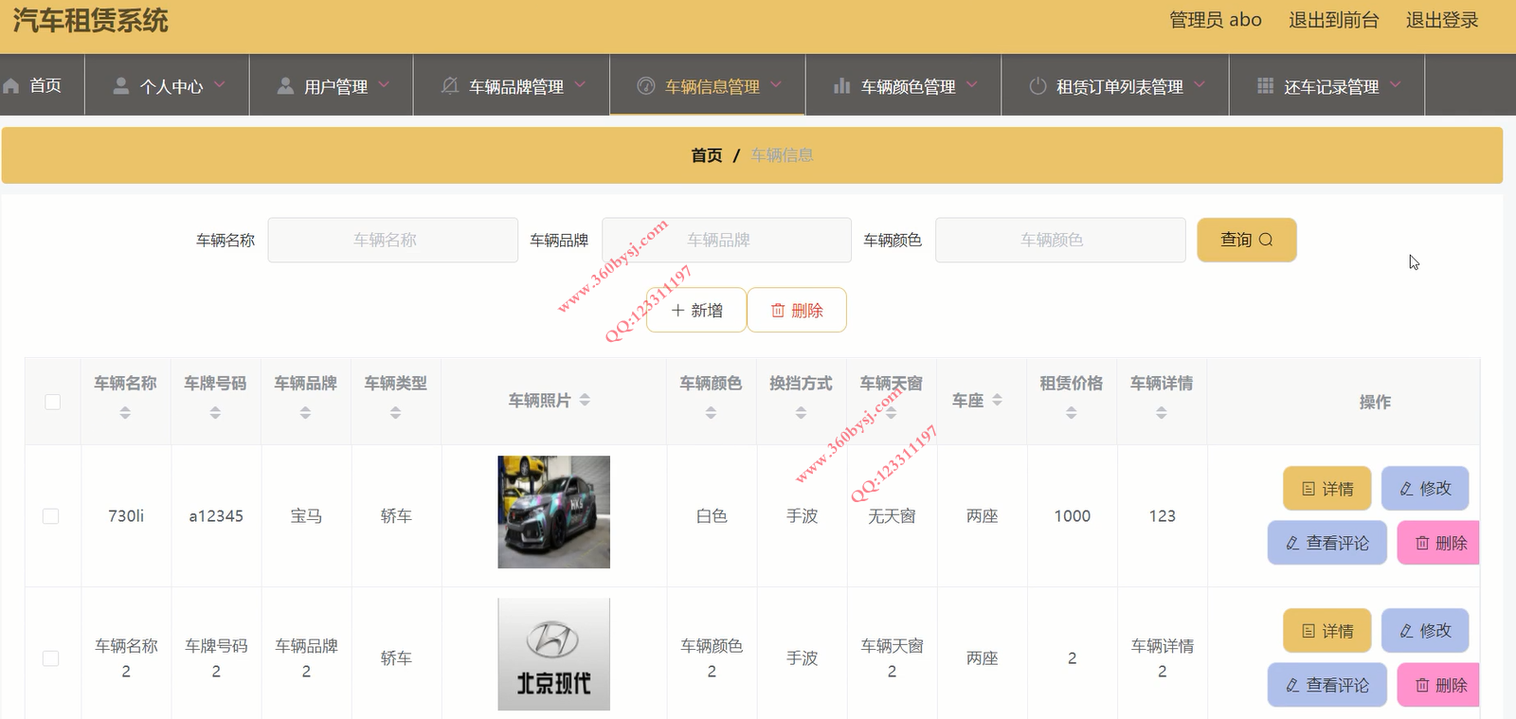Open the 用户管理 menu
The height and width of the screenshot is (719, 1516).
(332, 85)
